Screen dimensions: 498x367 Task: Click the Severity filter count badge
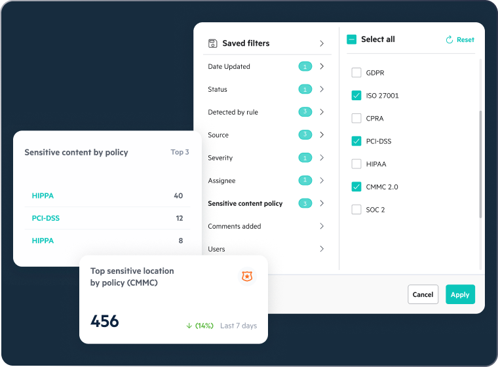tap(305, 158)
